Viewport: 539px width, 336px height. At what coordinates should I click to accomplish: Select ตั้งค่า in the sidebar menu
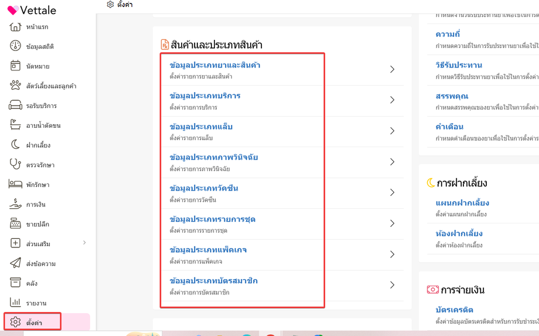[x=33, y=322]
